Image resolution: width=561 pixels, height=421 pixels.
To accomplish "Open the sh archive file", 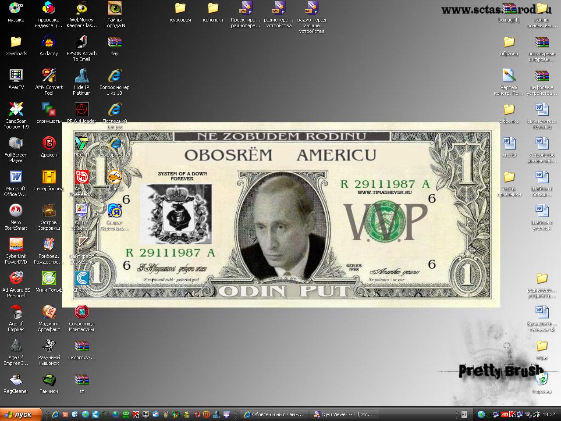I will [x=82, y=384].
